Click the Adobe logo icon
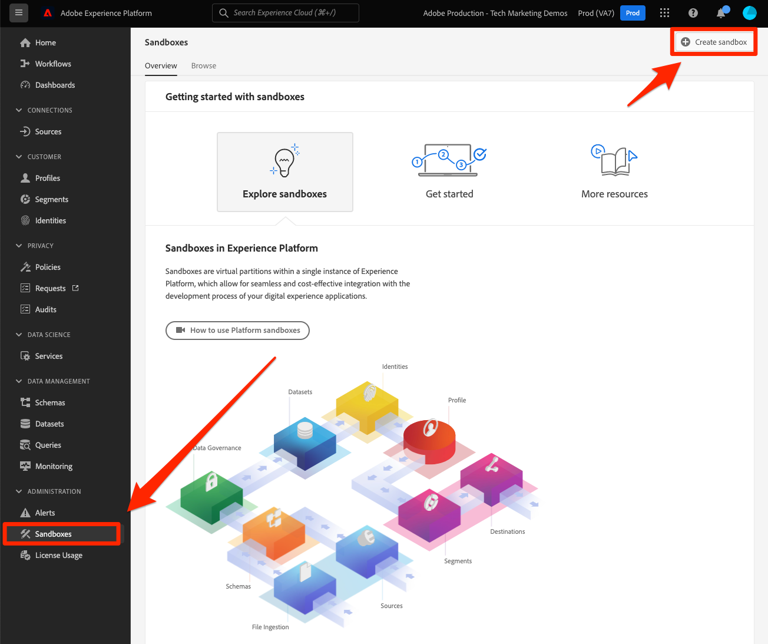768x644 pixels. [48, 13]
